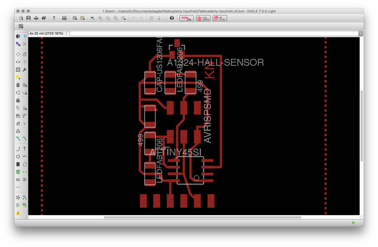Select the Wire line tool
Screen dimensions: 378x247
(x=18, y=149)
